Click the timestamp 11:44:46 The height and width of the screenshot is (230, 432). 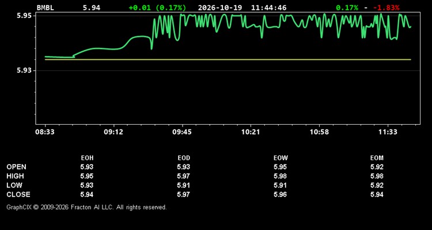point(268,7)
